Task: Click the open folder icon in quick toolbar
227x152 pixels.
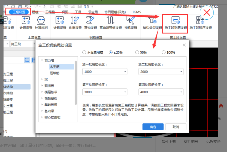Action: (13, 6)
